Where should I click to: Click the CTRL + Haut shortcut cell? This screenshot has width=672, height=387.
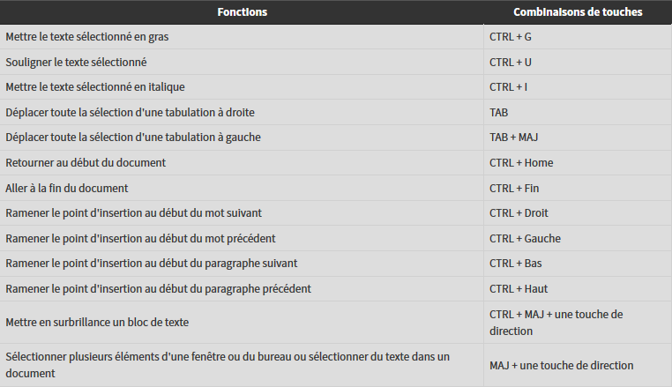578,289
